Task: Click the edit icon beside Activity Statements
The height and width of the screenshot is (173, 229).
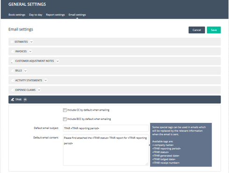Action: [12, 80]
